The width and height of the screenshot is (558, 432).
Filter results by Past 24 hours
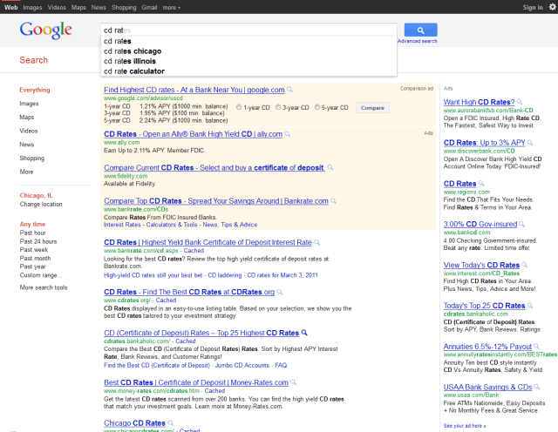38,241
